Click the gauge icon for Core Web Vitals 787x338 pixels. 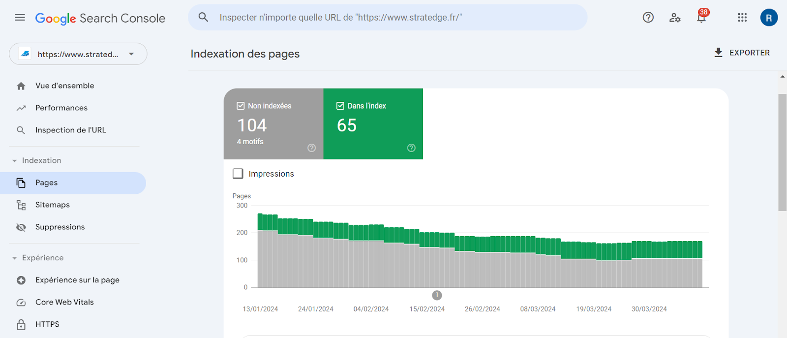21,303
